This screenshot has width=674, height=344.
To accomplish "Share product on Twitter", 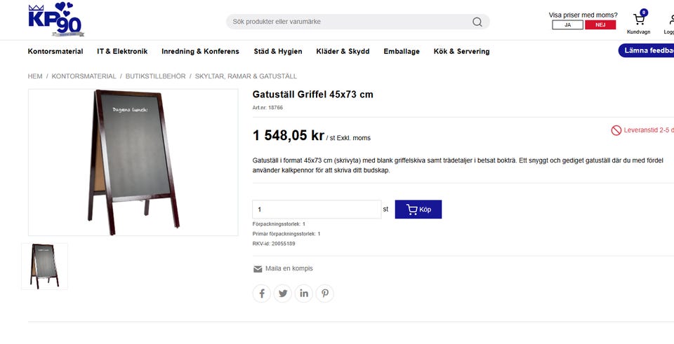I will [283, 294].
